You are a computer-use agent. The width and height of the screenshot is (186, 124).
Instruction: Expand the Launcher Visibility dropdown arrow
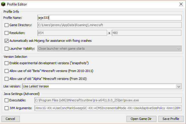[x=179, y=49]
